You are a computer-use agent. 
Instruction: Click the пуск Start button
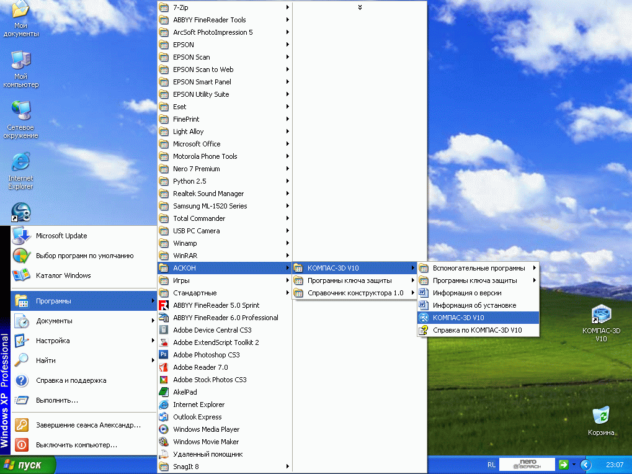27,465
